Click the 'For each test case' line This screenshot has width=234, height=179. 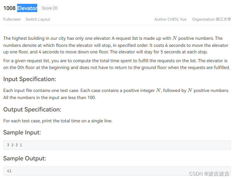click(x=58, y=121)
